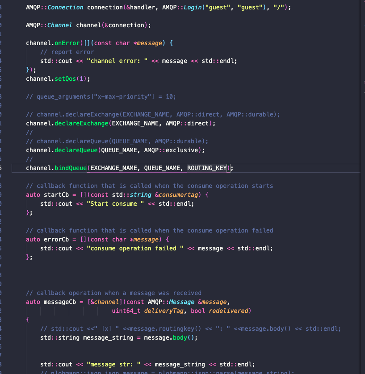Click the 'consume operation starts' comment
Screen dimensions: 365x374
pos(149,186)
